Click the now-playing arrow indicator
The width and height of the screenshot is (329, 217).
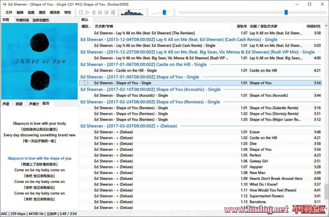[86, 83]
